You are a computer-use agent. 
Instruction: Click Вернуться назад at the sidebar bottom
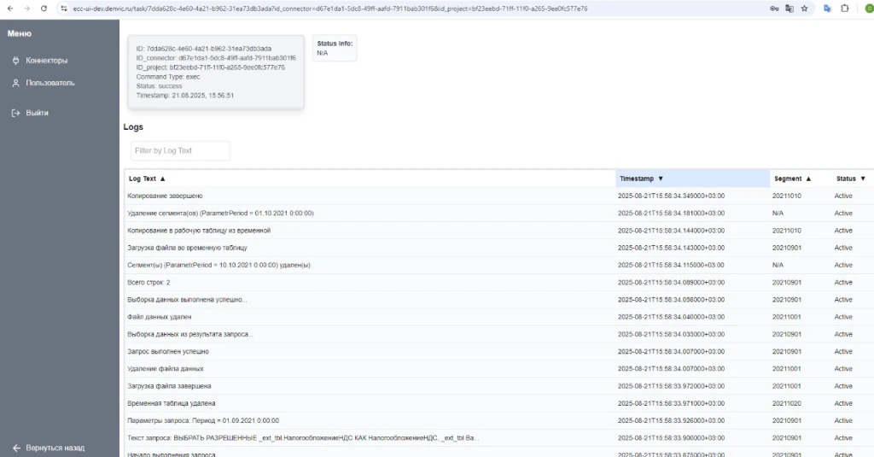point(55,448)
